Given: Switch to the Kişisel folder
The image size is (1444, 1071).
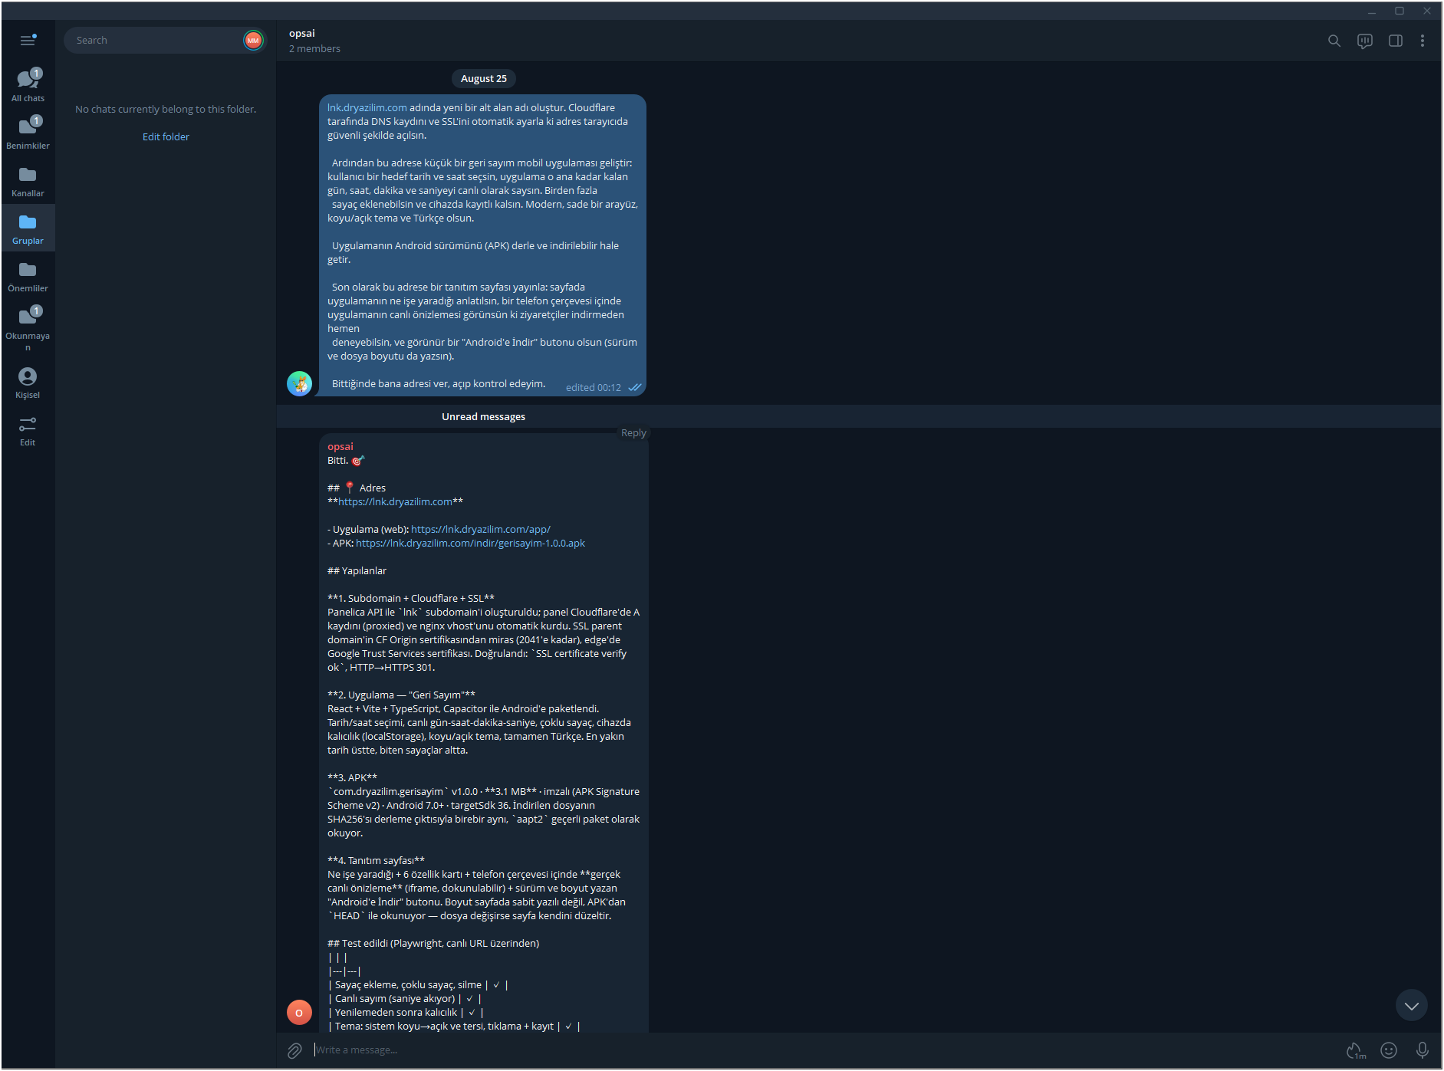Looking at the screenshot, I should pyautogui.click(x=28, y=382).
